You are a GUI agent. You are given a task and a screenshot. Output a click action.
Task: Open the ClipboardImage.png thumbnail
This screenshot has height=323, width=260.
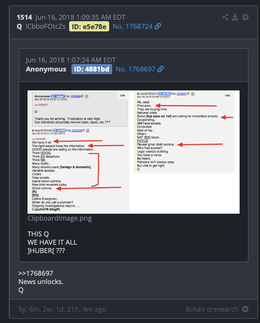click(x=134, y=152)
